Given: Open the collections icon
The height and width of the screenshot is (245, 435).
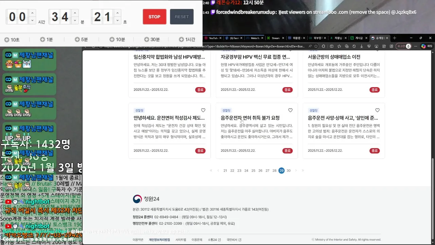Looking at the screenshot, I should point(347,46).
